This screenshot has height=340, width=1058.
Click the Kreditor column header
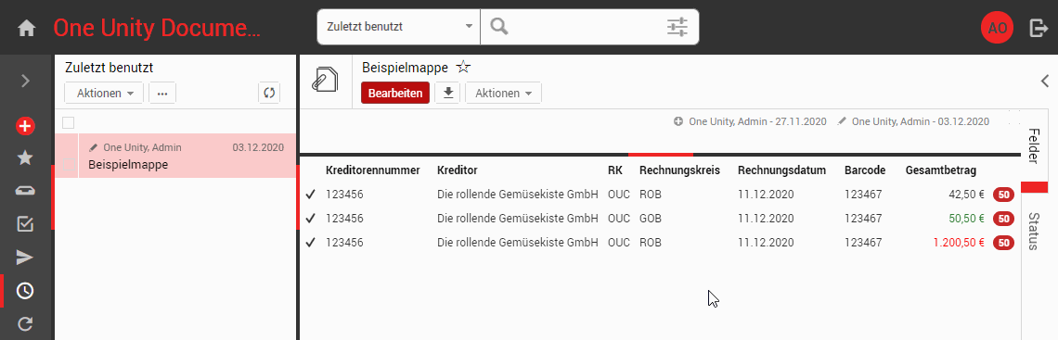click(x=457, y=170)
